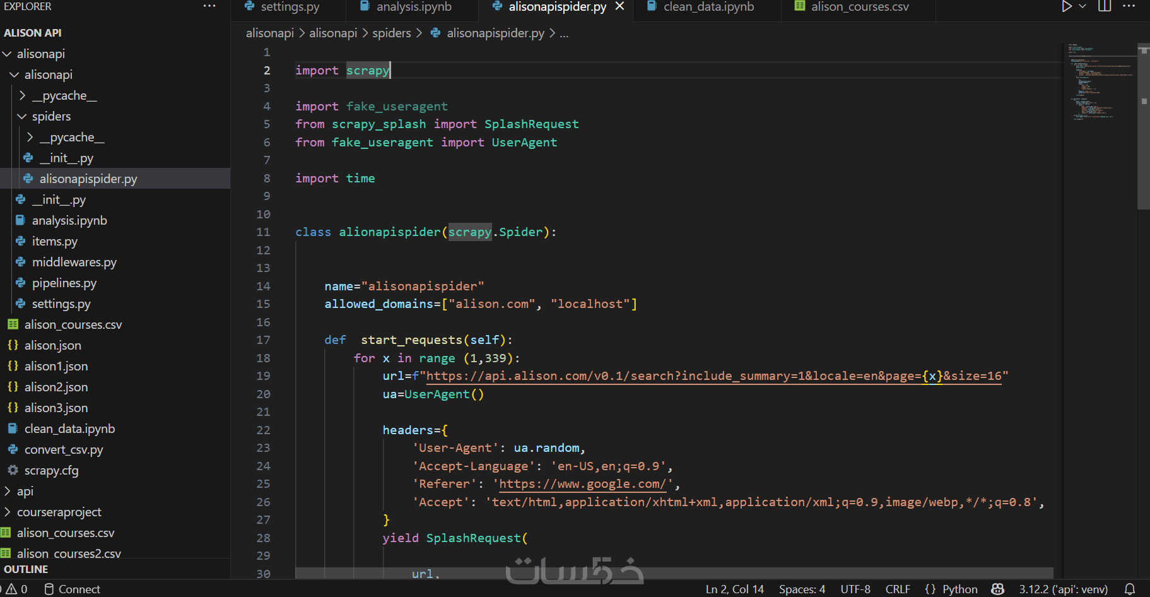Open the run options dropdown arrow
This screenshot has height=597, width=1150.
tap(1083, 6)
